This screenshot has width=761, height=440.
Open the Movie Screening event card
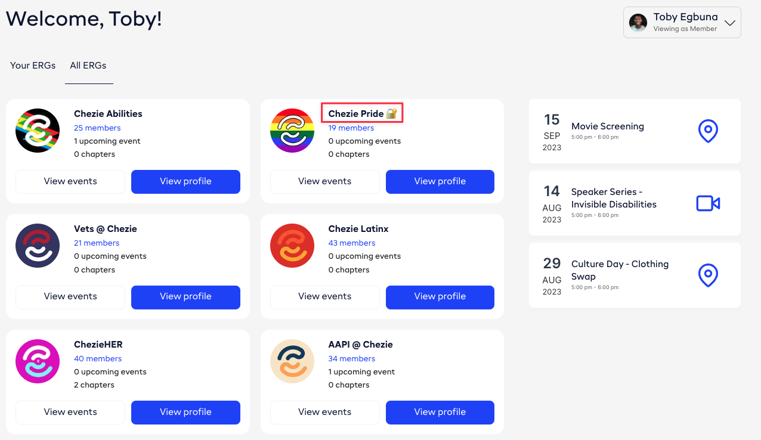click(635, 131)
